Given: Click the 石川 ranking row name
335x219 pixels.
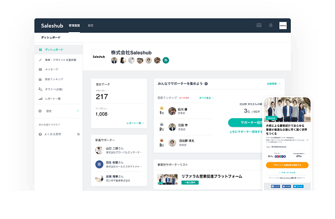Looking at the screenshot, I should click(182, 109).
